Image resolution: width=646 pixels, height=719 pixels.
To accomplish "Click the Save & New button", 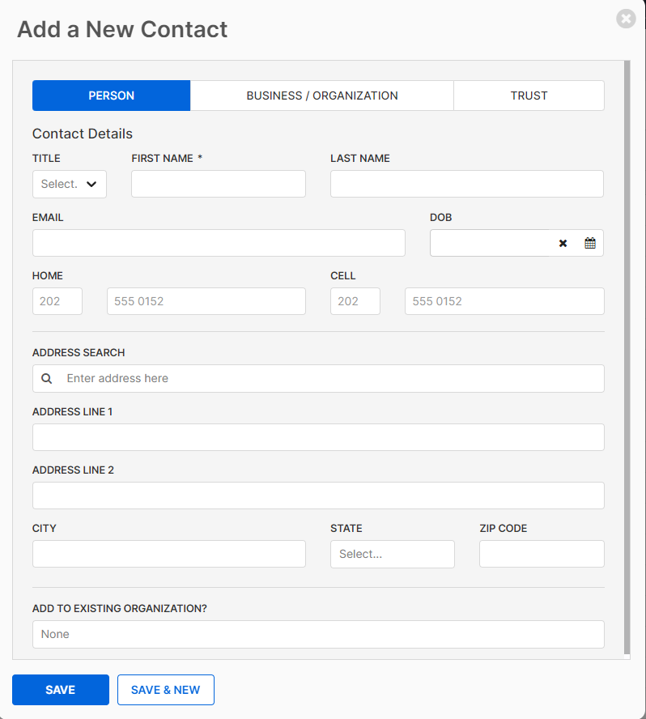I will pos(165,690).
